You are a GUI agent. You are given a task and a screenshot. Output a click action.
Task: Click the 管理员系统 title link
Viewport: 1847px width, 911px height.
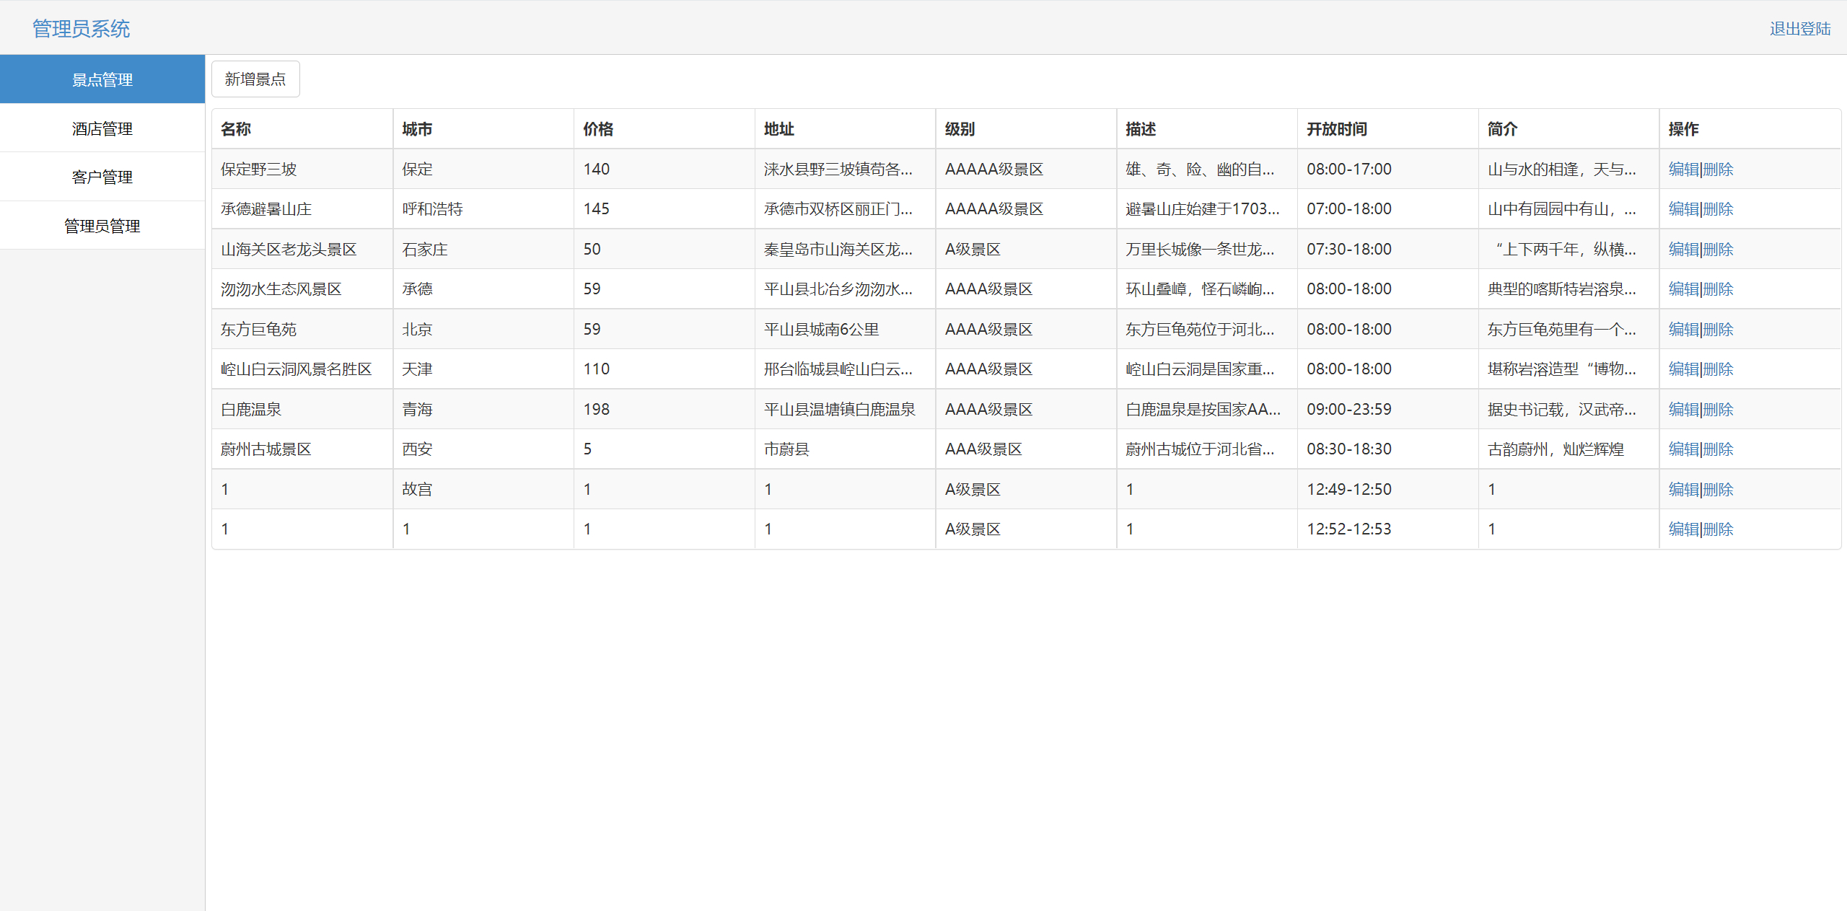[x=81, y=29]
